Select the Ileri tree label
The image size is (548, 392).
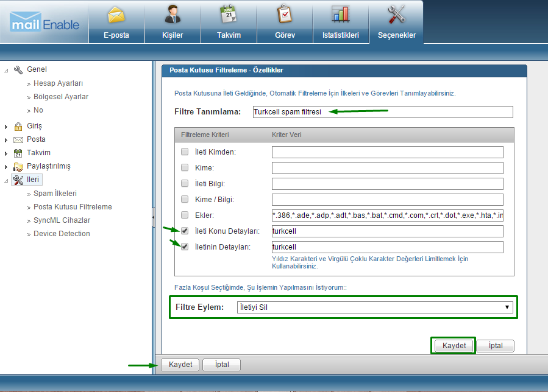point(33,180)
